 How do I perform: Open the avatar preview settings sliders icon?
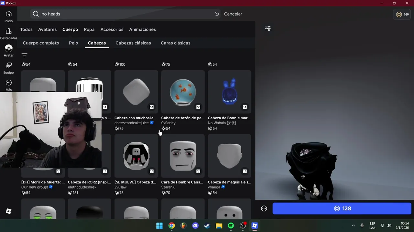click(x=268, y=29)
